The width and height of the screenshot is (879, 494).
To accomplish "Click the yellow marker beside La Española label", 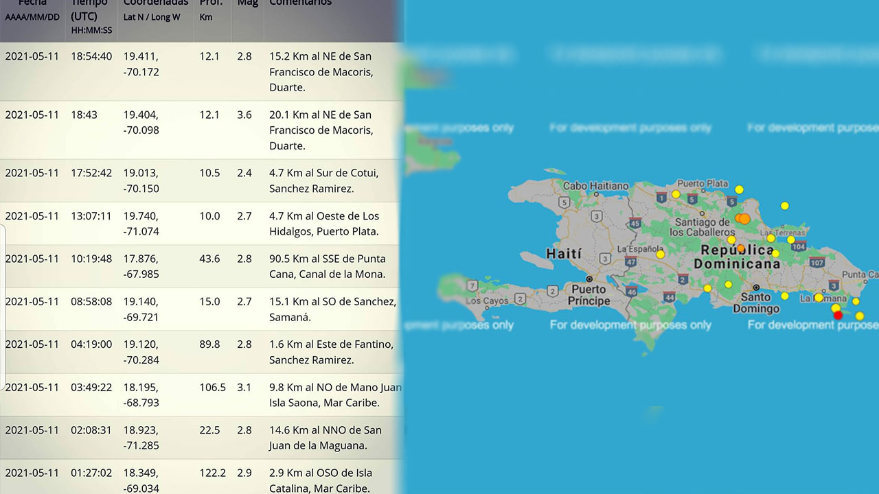I will pyautogui.click(x=660, y=254).
